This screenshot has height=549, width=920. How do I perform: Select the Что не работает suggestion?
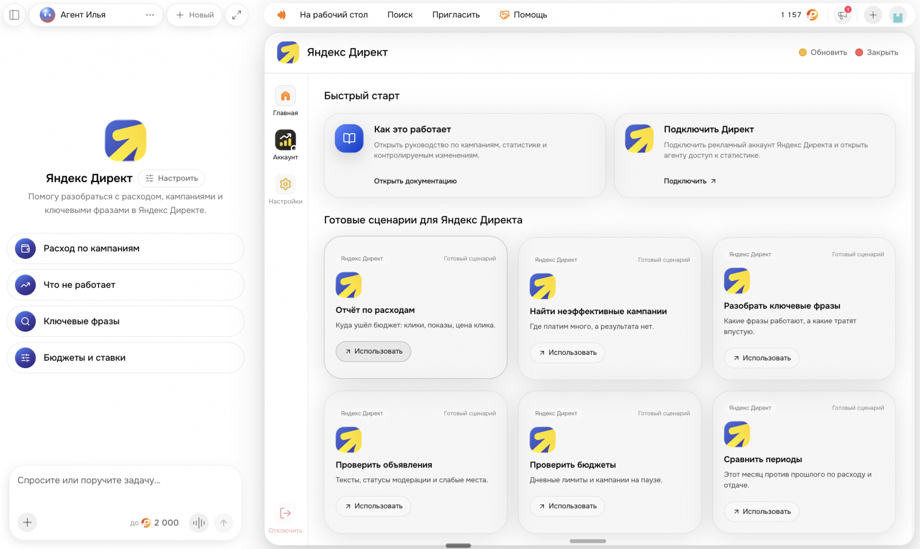coord(125,285)
